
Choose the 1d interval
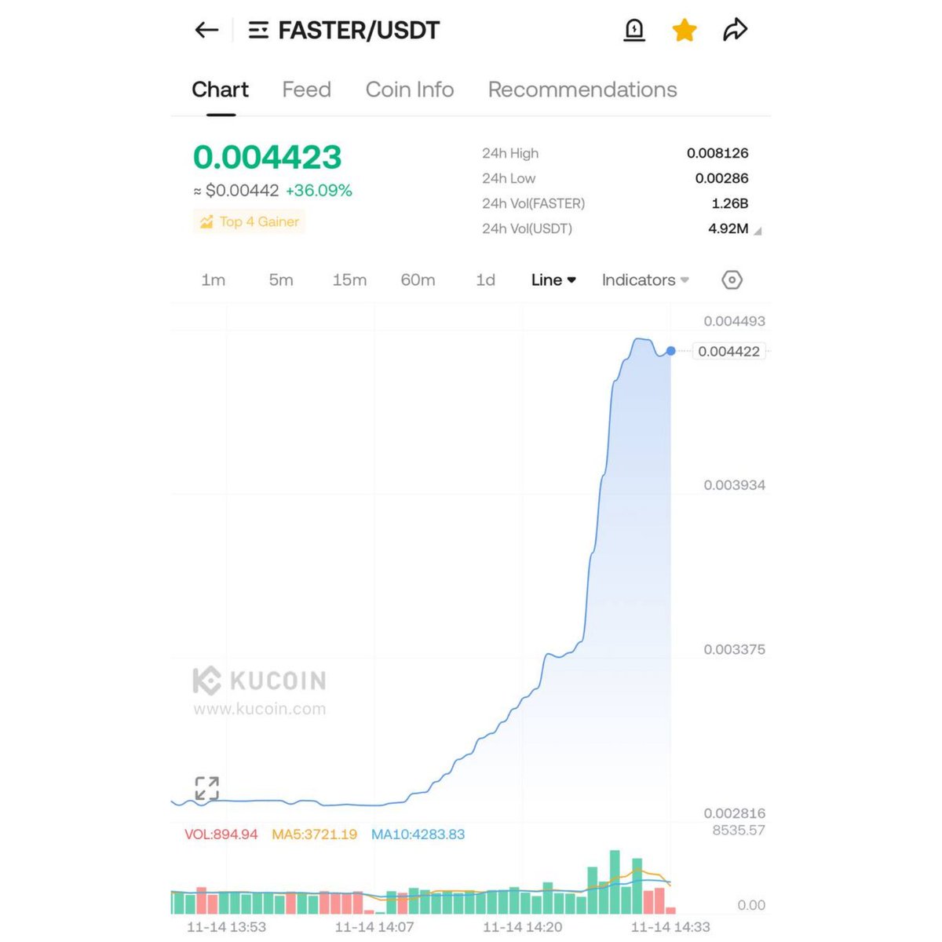[485, 280]
